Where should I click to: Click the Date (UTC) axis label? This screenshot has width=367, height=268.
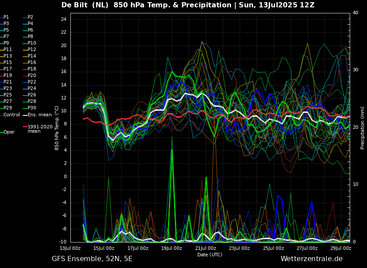click(x=210, y=255)
